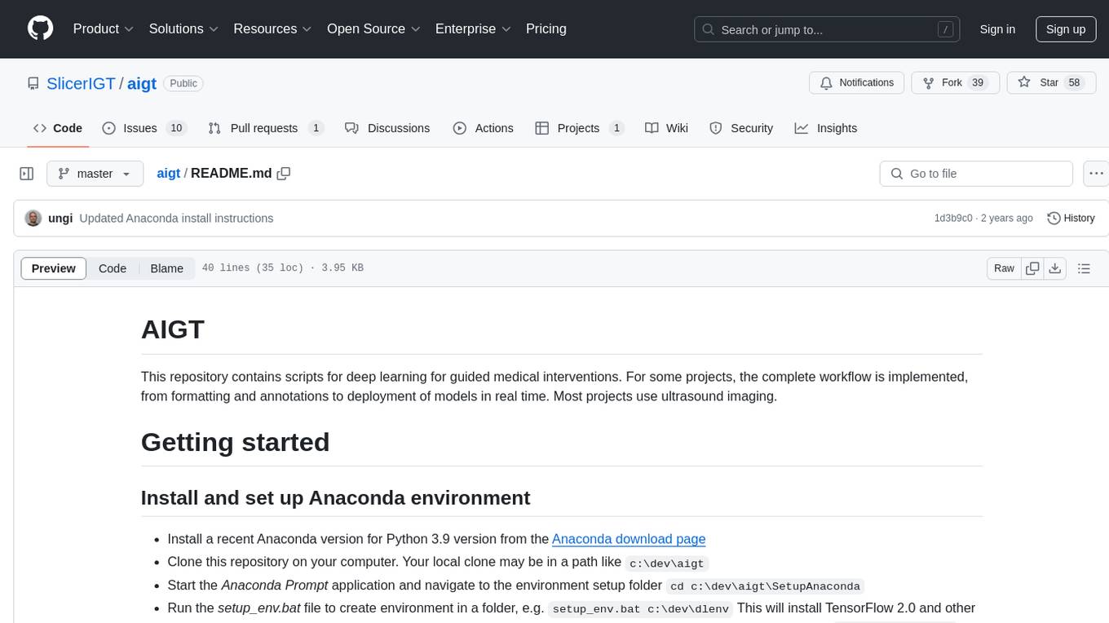The height and width of the screenshot is (623, 1109).
Task: Open the ungi author link
Action: click(60, 219)
